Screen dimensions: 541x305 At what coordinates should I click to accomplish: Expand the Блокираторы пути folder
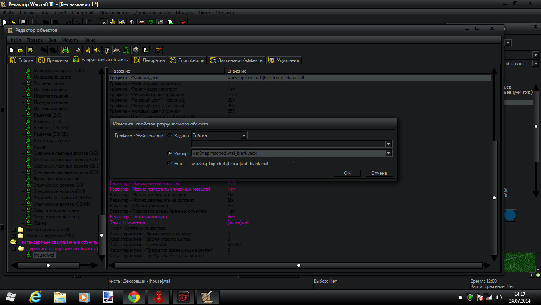pos(14,230)
